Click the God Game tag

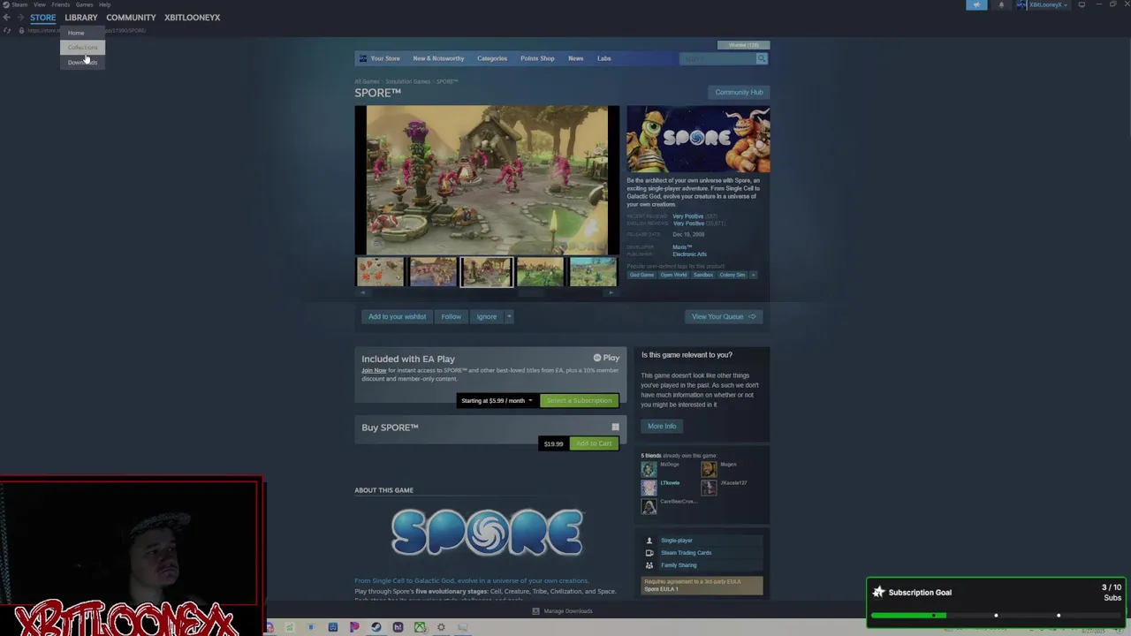coord(641,275)
